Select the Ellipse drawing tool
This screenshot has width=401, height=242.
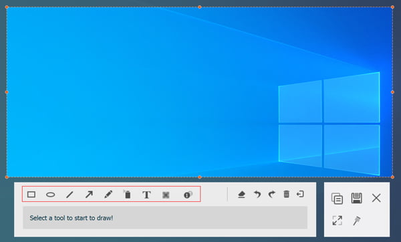coord(50,195)
